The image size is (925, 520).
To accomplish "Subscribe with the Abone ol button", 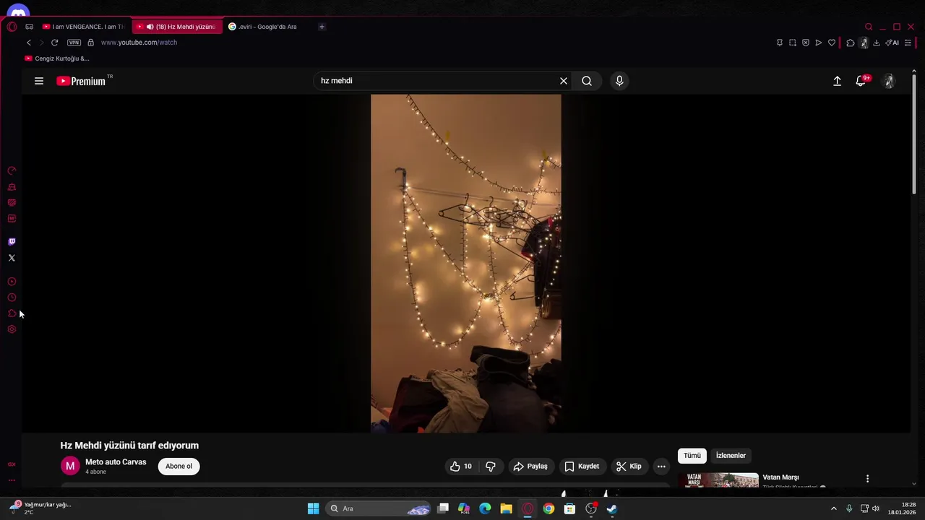I will (178, 467).
